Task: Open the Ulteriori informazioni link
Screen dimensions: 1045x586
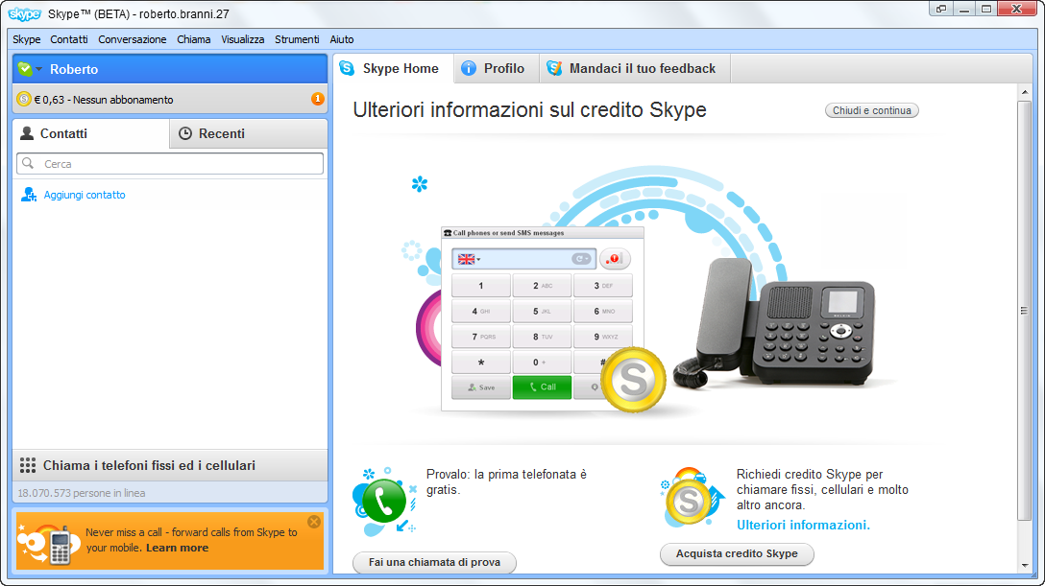Action: pyautogui.click(x=803, y=525)
